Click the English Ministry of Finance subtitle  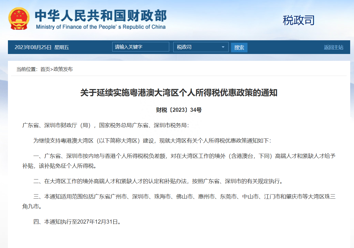coord(100,27)
